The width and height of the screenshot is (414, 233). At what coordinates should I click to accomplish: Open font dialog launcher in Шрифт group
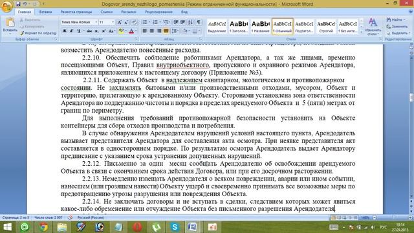pos(136,39)
